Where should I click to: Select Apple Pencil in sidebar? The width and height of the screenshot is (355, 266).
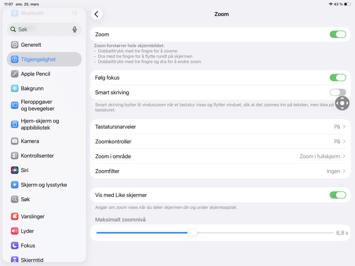(x=44, y=74)
